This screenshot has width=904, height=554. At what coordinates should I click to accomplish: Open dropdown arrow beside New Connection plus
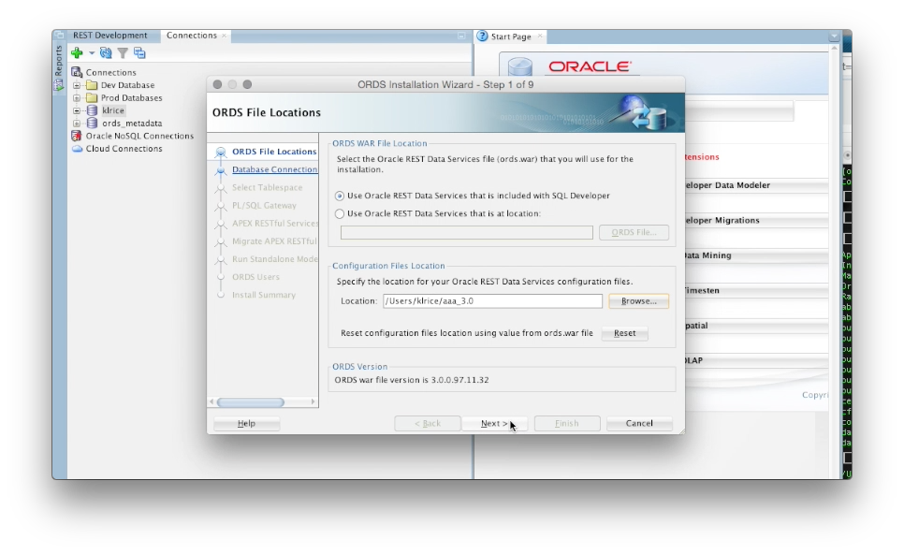coord(92,53)
